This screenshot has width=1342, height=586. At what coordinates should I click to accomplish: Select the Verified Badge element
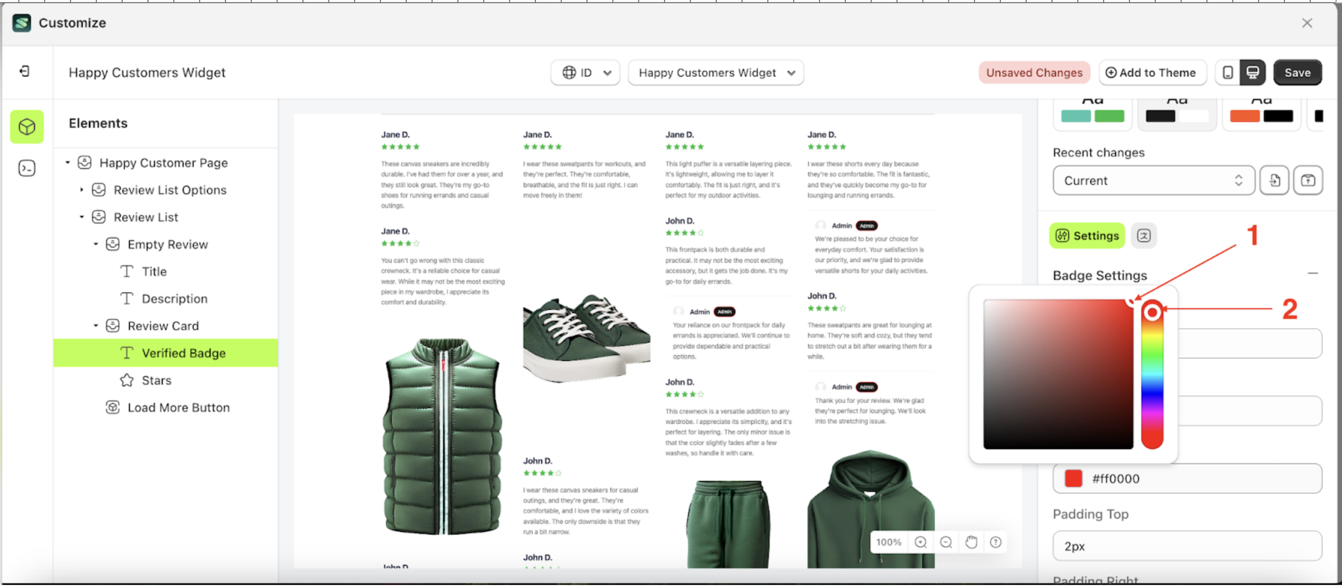coord(183,353)
